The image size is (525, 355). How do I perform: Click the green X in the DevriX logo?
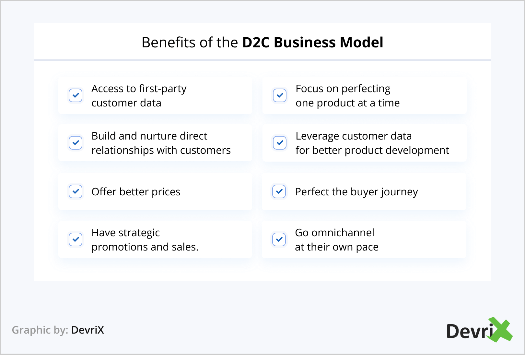pyautogui.click(x=501, y=330)
